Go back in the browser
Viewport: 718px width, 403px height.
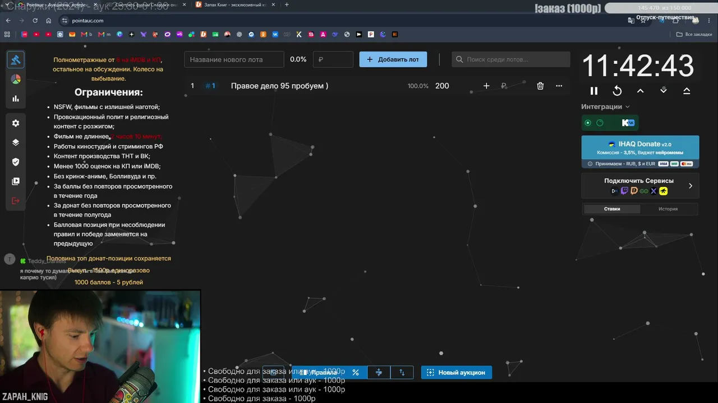tap(8, 21)
